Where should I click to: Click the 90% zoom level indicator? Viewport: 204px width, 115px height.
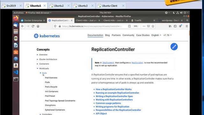point(135,26)
